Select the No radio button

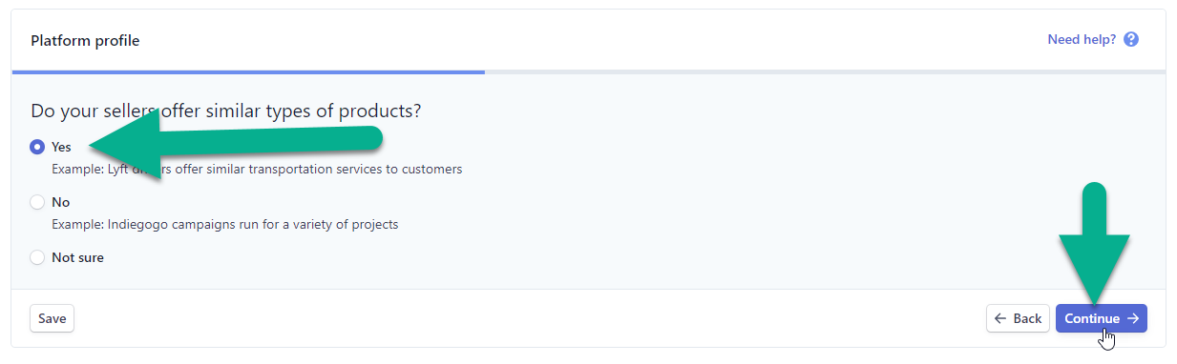coord(37,202)
